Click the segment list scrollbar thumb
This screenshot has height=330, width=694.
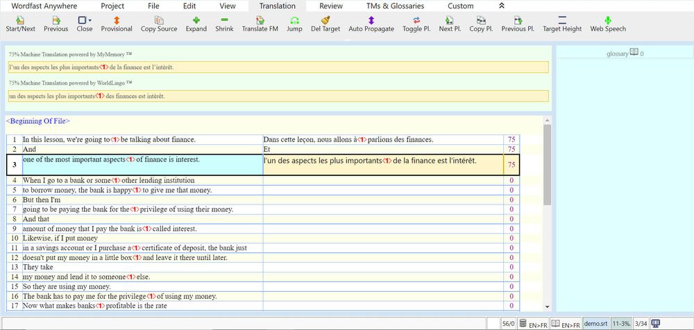(x=548, y=164)
